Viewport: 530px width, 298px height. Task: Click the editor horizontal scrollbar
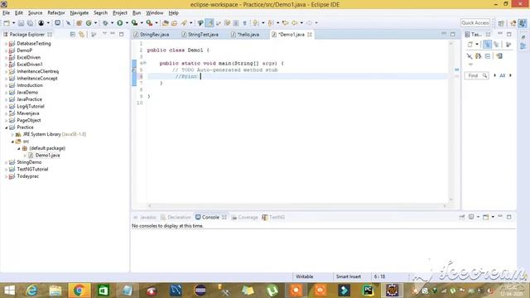(296, 205)
